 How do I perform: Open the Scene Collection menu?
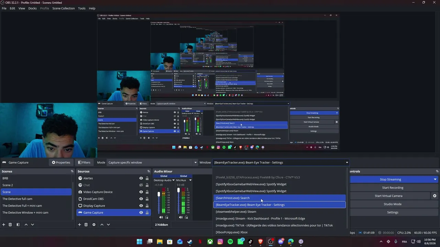pyautogui.click(x=64, y=8)
